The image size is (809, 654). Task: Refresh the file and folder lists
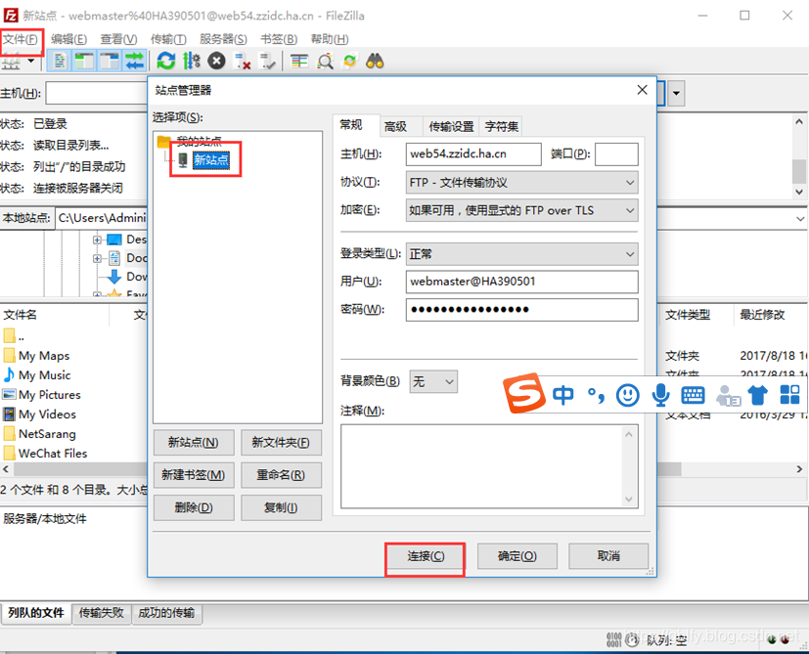pos(165,62)
